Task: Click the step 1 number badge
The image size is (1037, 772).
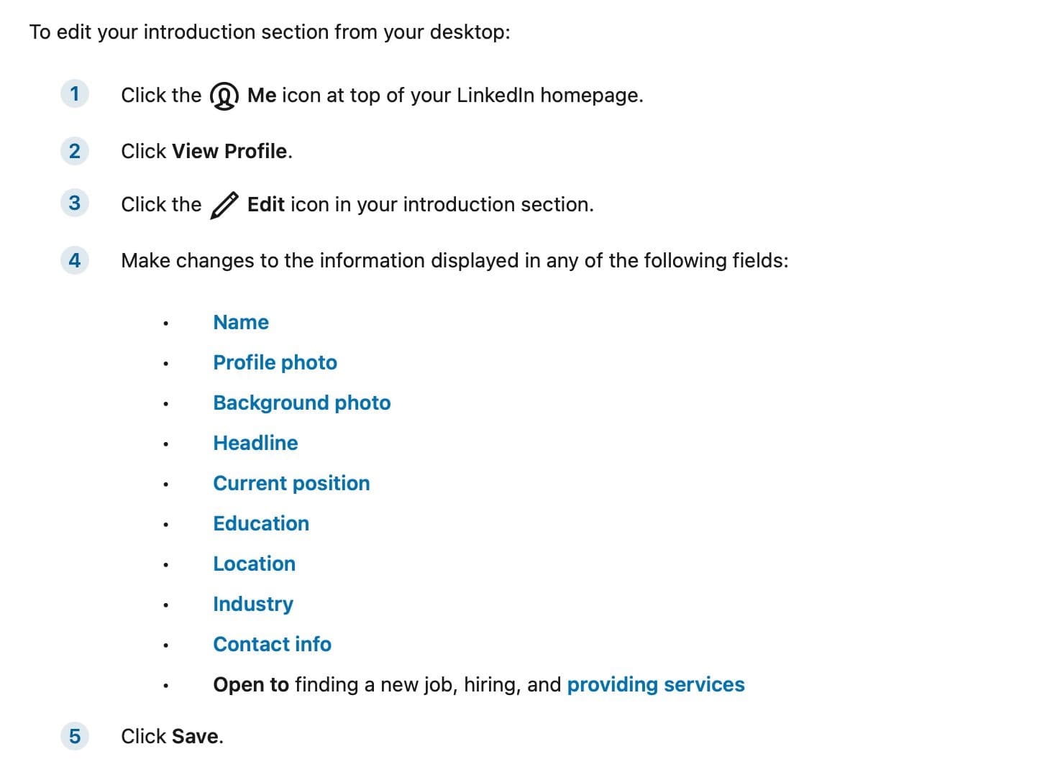Action: click(x=74, y=93)
